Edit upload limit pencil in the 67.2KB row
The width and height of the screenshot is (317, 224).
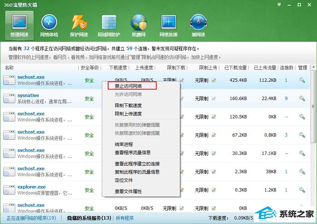pos(214,135)
